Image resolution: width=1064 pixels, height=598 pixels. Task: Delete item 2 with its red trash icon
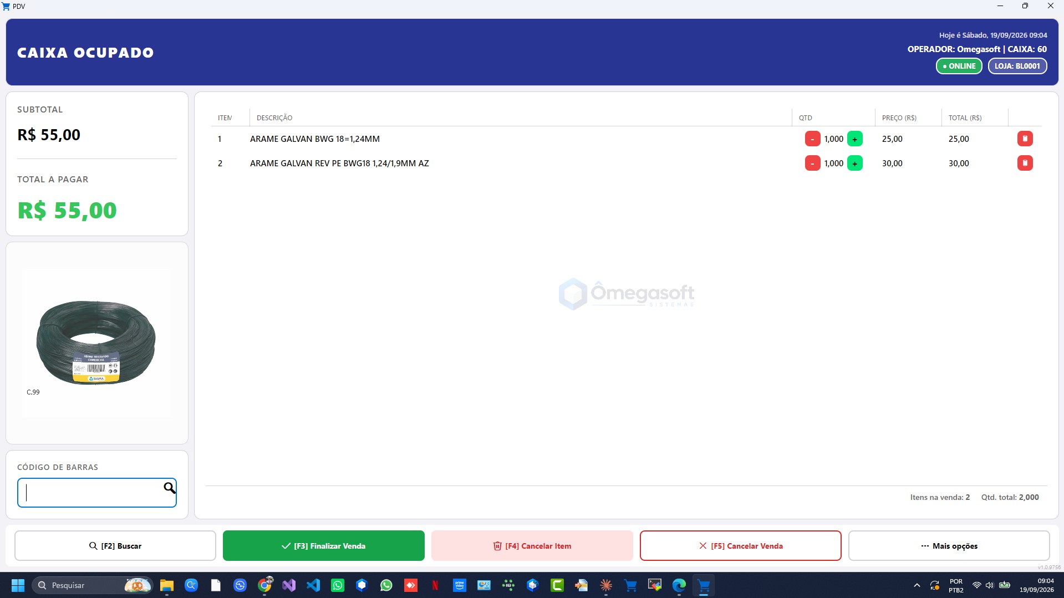pyautogui.click(x=1025, y=163)
